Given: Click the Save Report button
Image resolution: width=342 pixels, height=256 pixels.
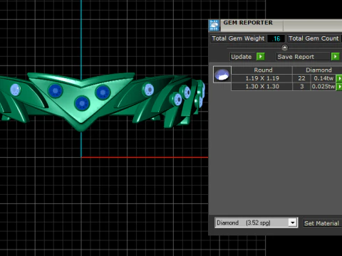Looking at the screenshot, I should pos(303,57).
